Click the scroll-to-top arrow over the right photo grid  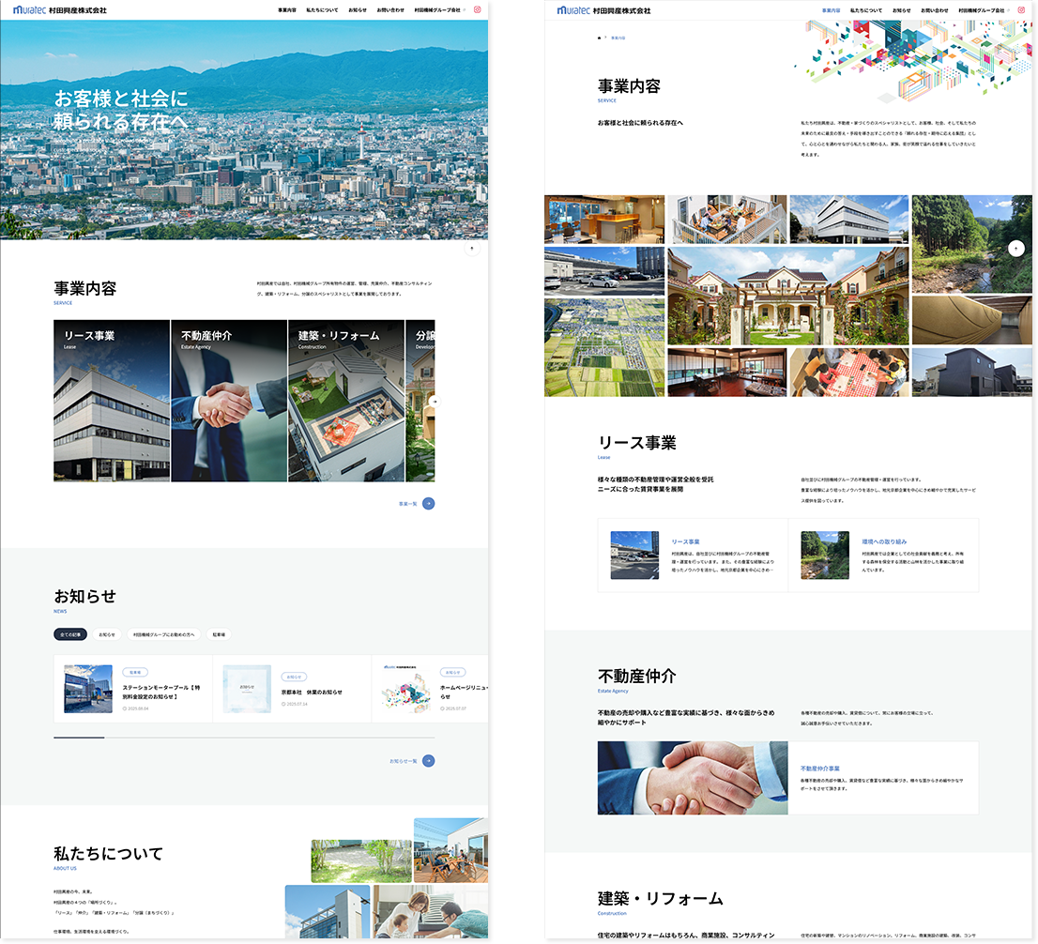pyautogui.click(x=1016, y=249)
